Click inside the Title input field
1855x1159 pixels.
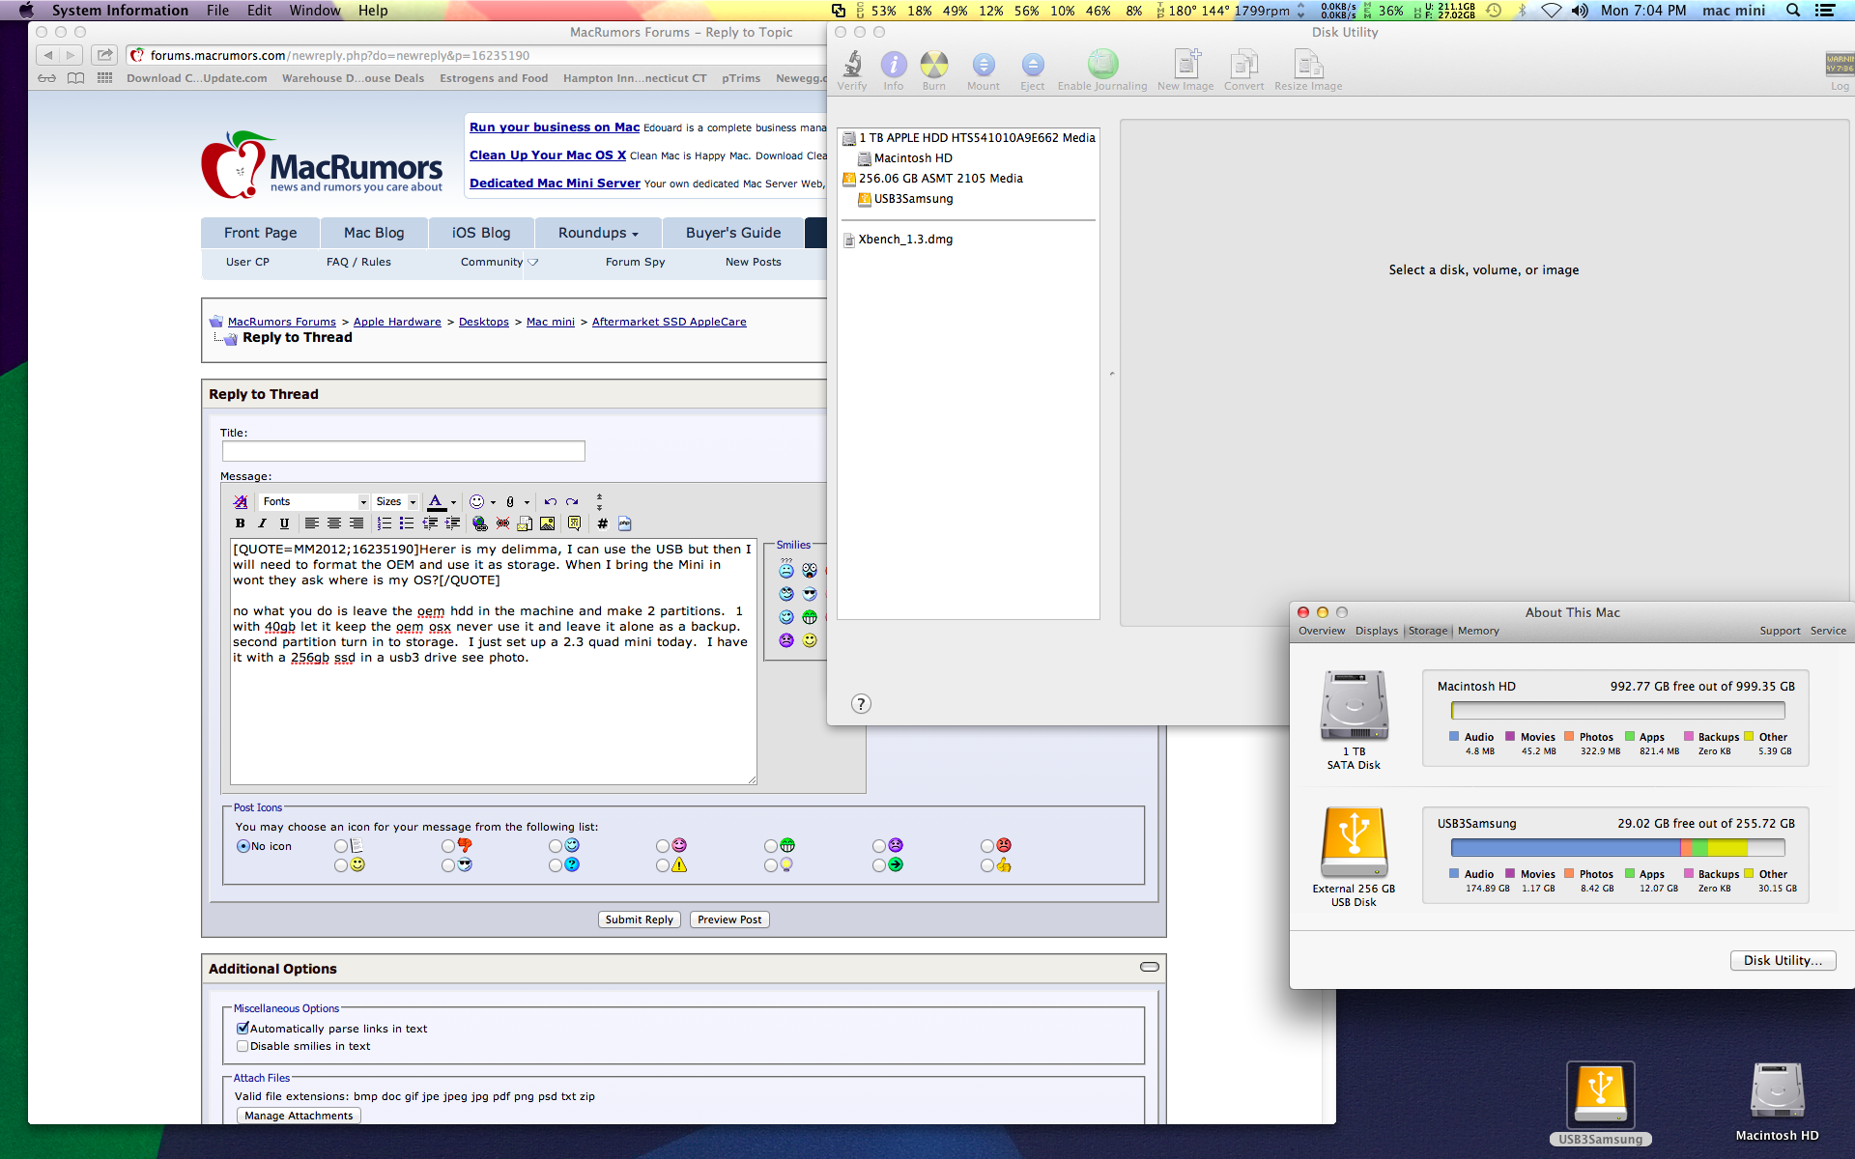tap(403, 451)
